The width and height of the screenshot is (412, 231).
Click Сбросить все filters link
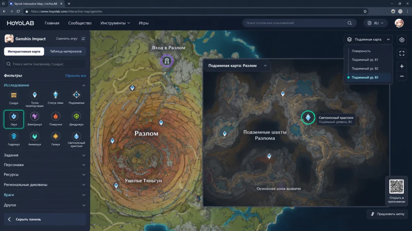click(x=75, y=76)
